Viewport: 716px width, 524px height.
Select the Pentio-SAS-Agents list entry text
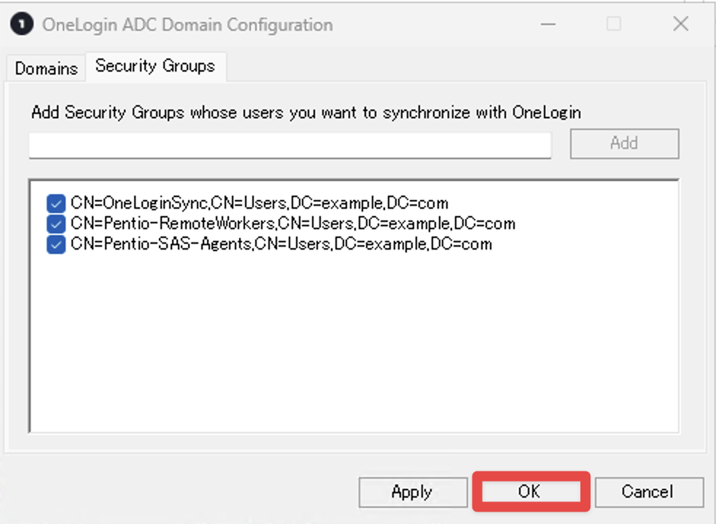coord(281,244)
